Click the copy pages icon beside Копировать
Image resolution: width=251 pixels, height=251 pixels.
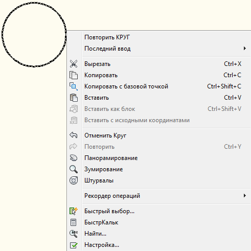click(74, 75)
